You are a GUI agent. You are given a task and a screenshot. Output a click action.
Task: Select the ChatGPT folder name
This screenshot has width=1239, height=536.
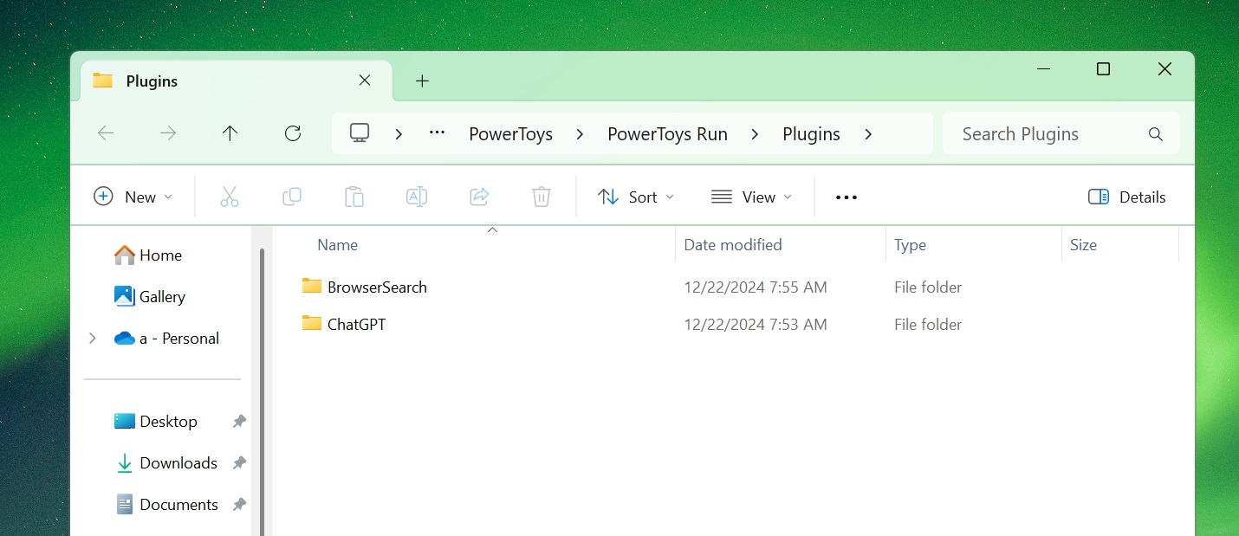click(356, 325)
